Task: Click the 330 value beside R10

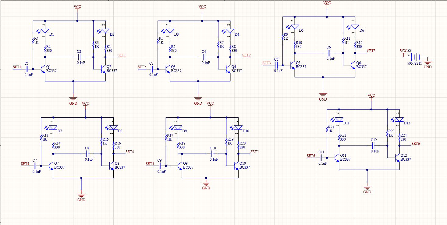Action: coord(298,47)
